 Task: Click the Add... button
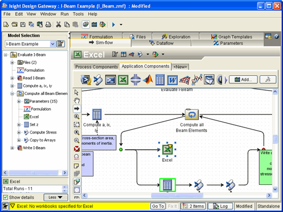(243, 80)
